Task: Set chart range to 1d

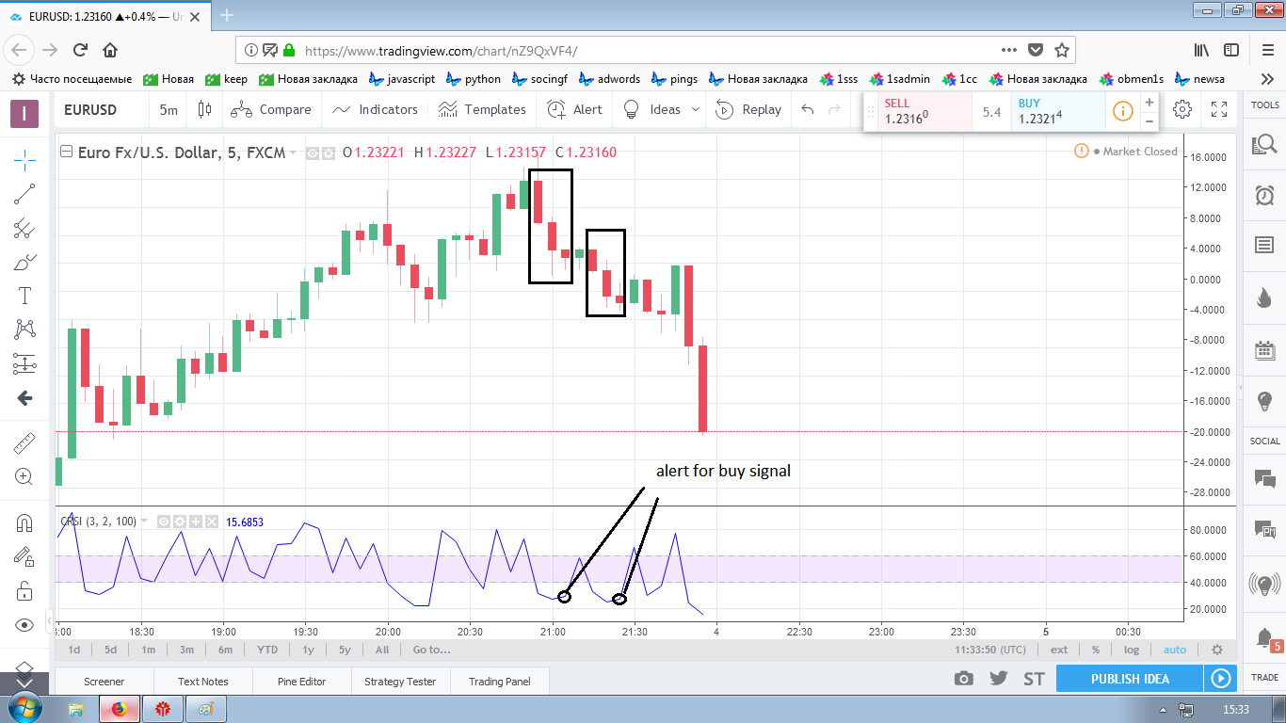Action: click(72, 649)
